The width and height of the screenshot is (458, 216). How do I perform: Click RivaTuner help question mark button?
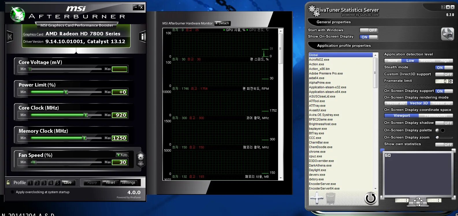(443, 7)
